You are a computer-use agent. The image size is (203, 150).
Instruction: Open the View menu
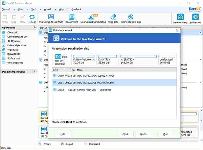coord(20,9)
